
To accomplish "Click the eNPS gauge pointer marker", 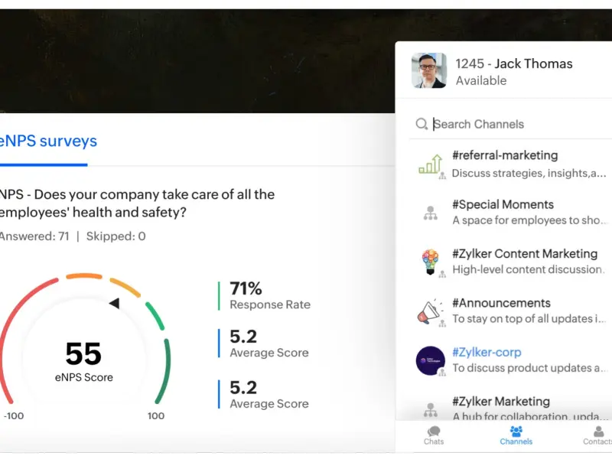I will click(114, 304).
